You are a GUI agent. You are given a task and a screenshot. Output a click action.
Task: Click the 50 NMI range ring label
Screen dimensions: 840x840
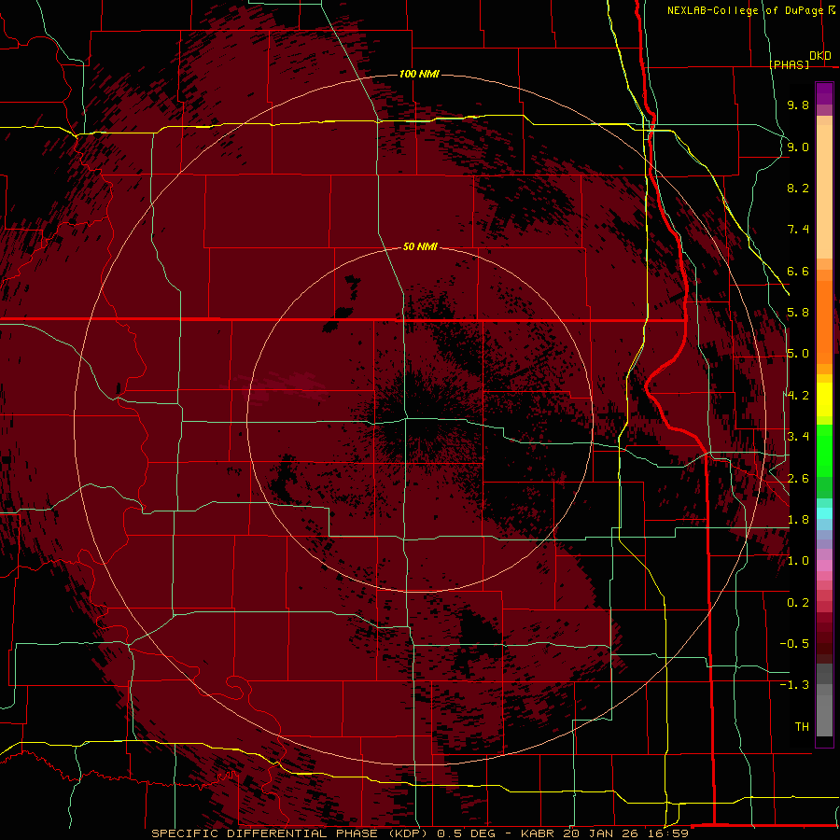(x=420, y=246)
